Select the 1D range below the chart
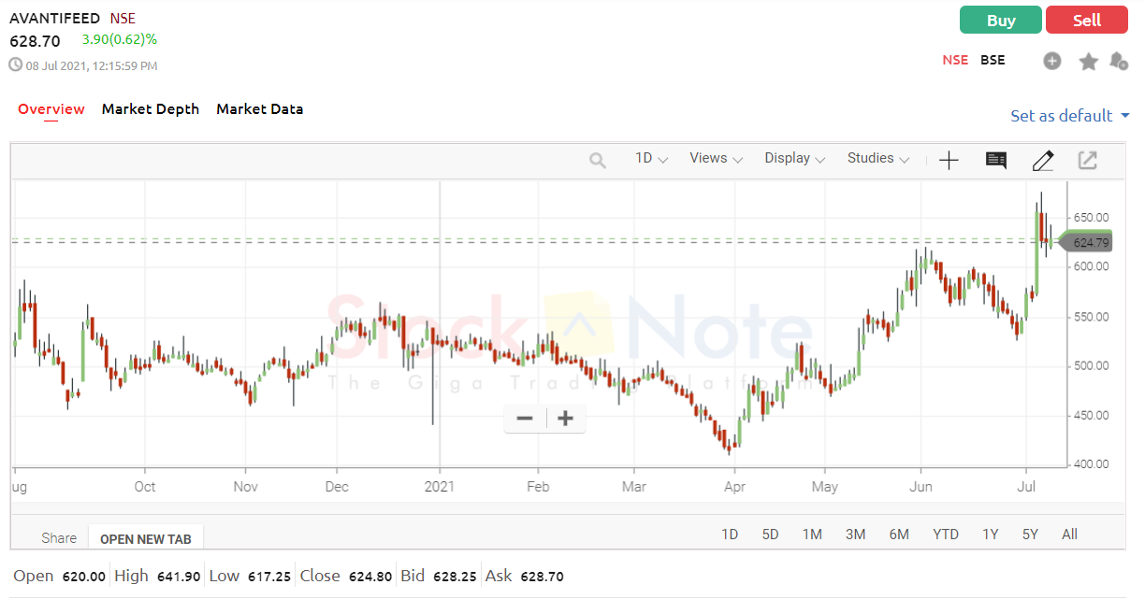The height and width of the screenshot is (599, 1145). click(730, 535)
